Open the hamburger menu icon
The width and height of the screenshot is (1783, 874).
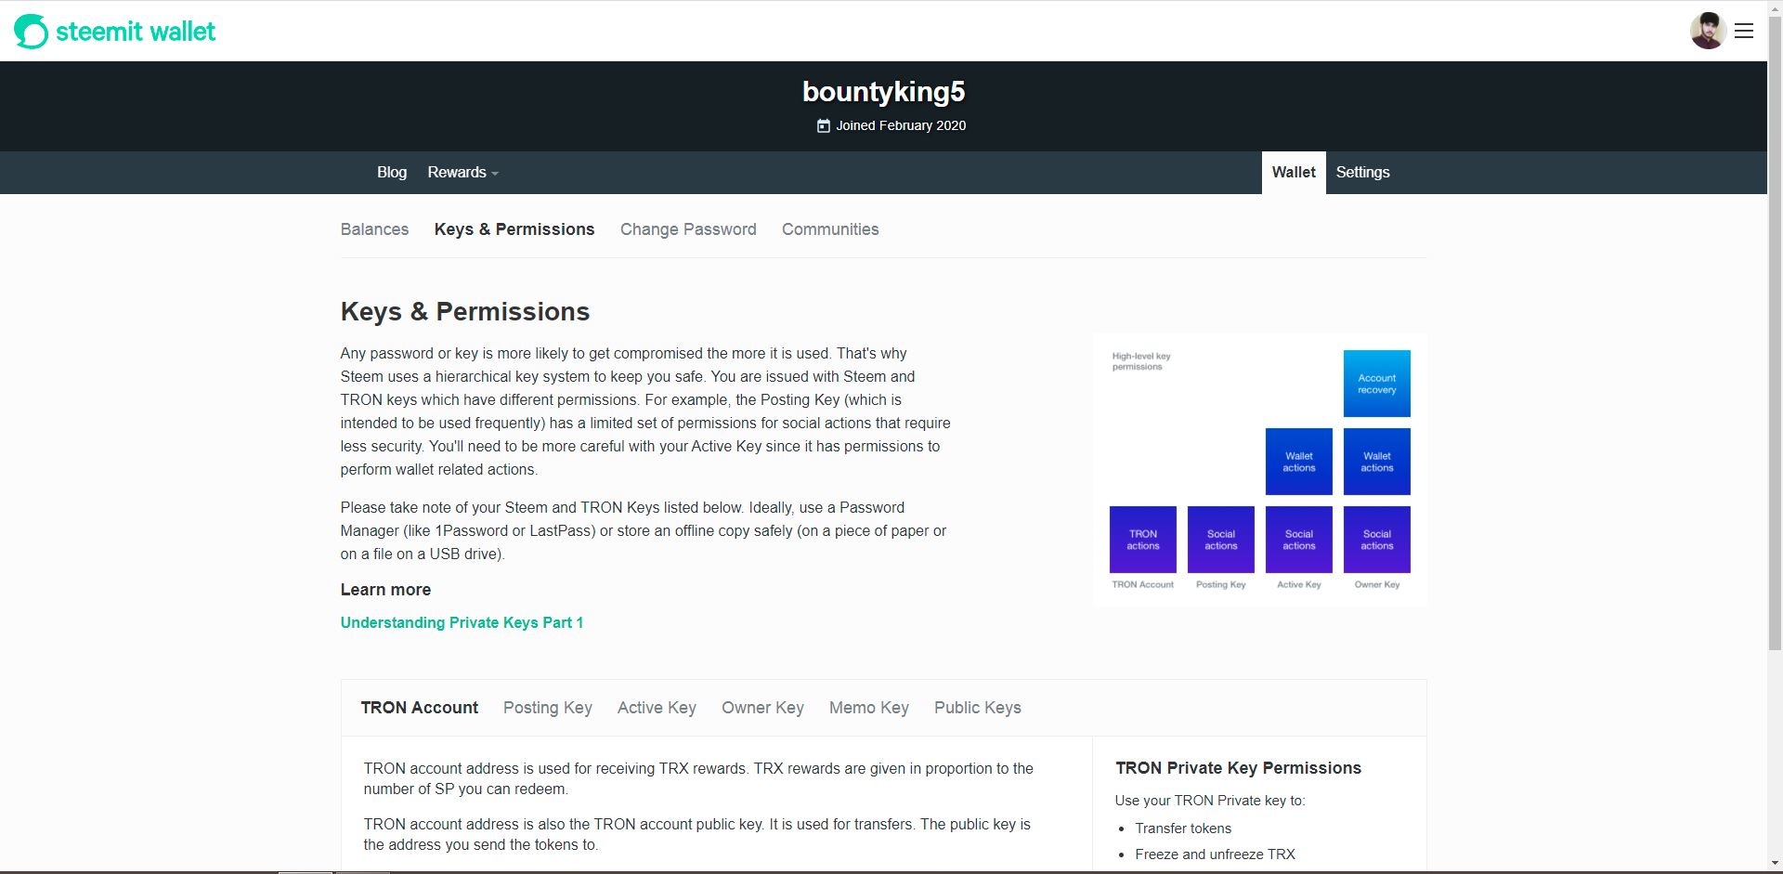(1744, 31)
